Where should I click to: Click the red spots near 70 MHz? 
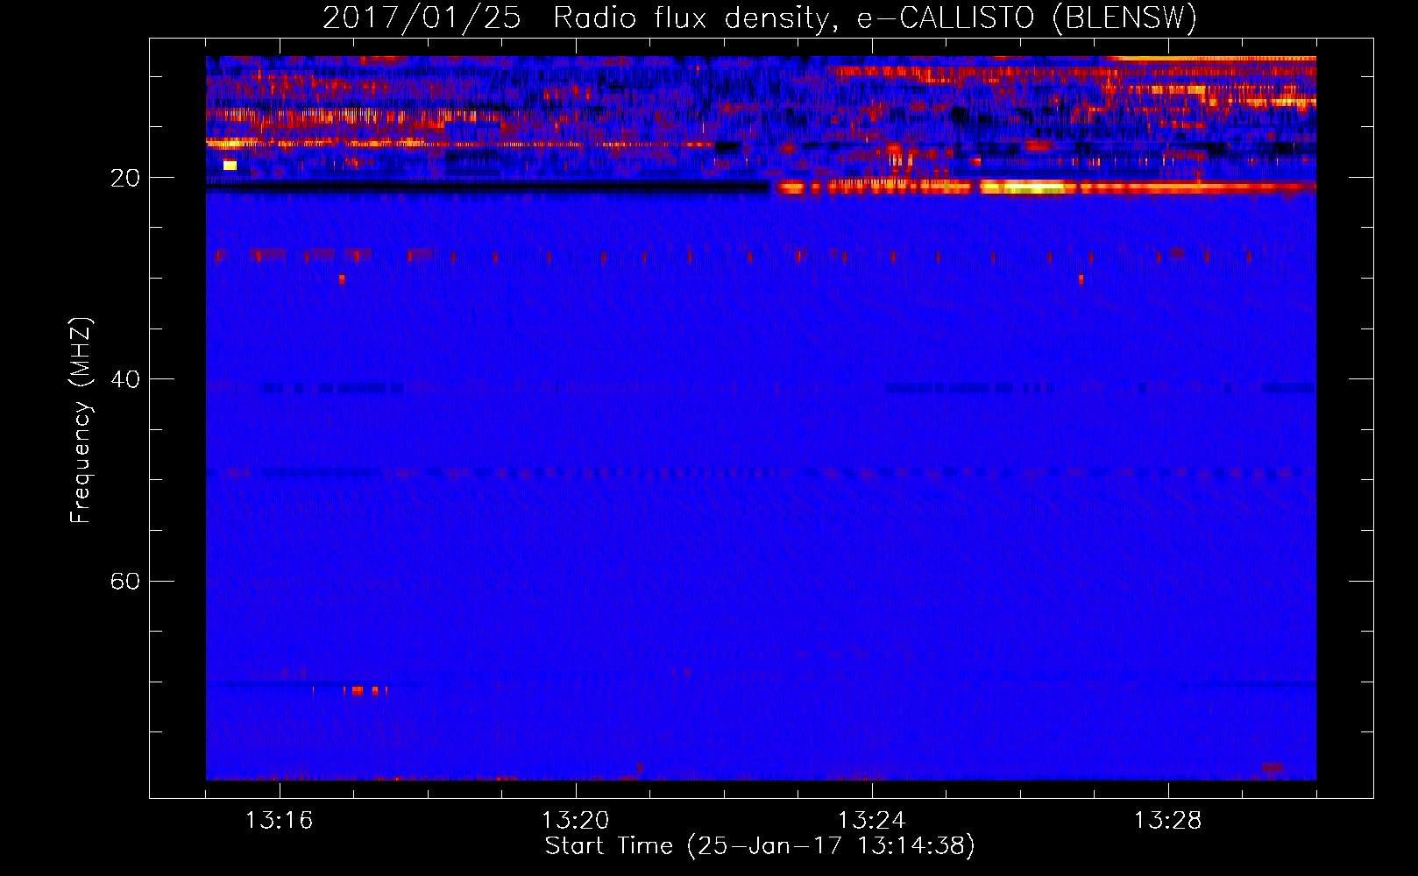click(x=364, y=690)
